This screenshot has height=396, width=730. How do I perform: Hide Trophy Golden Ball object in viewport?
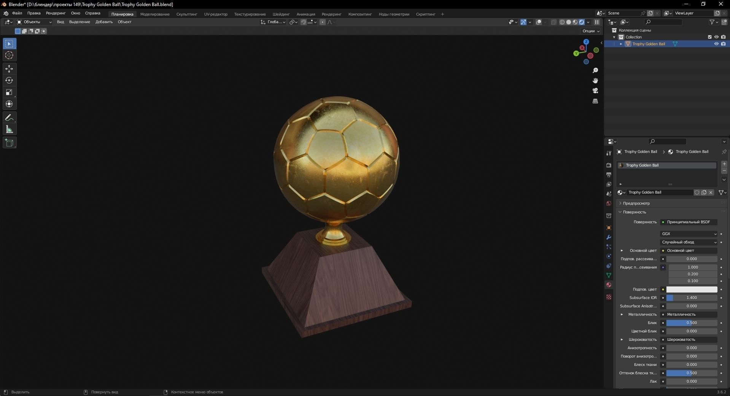[x=716, y=44]
